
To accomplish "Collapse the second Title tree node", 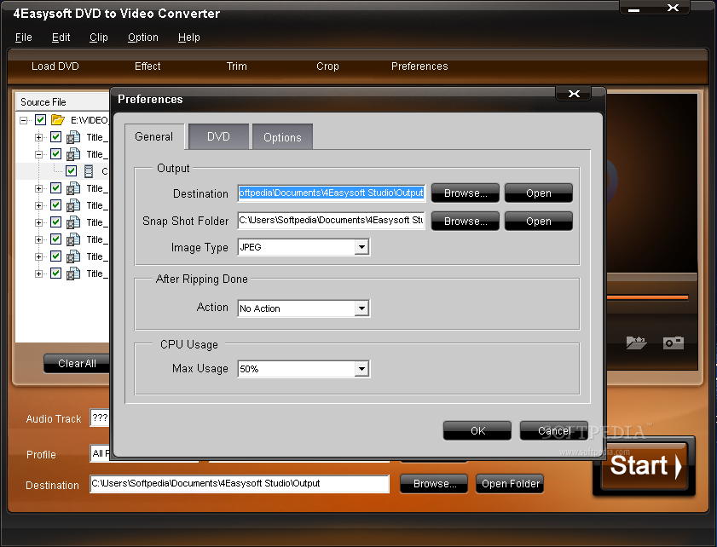I will click(x=39, y=154).
